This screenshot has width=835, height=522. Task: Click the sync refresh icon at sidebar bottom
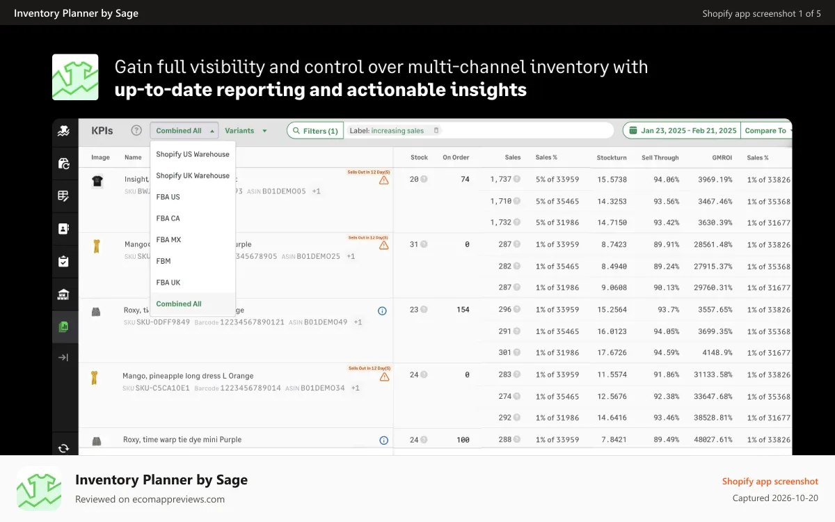coord(64,448)
